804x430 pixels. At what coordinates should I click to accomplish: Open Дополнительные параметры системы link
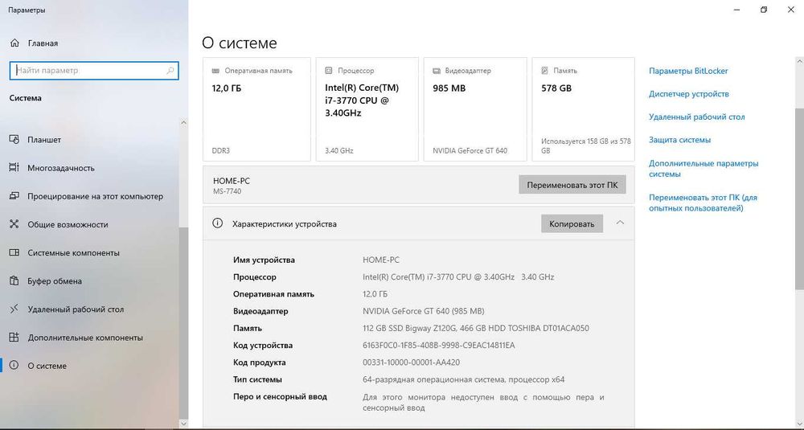[703, 169]
